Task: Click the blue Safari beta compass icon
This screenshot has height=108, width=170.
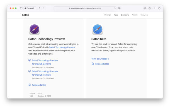Action: click(x=98, y=29)
